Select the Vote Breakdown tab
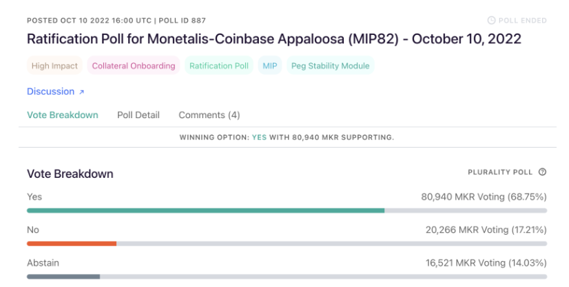 point(63,115)
